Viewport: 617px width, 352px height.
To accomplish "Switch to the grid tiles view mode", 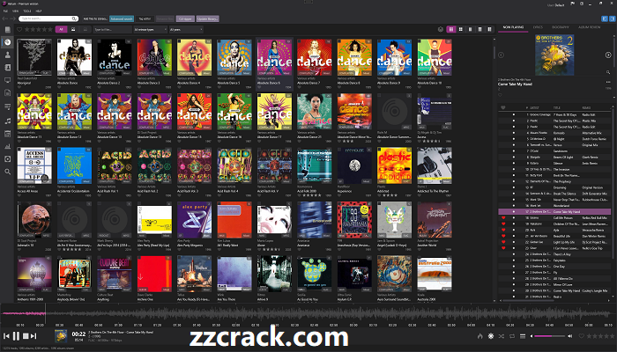I will click(460, 29).
